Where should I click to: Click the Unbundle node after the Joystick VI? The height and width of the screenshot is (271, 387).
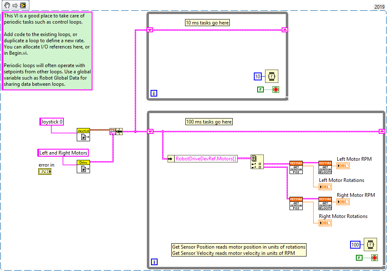point(113,131)
